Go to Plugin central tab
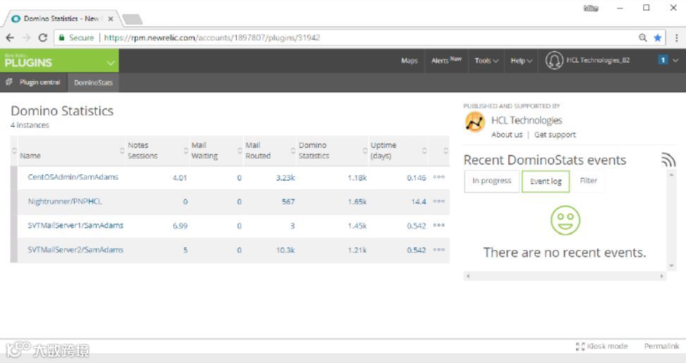 point(39,82)
